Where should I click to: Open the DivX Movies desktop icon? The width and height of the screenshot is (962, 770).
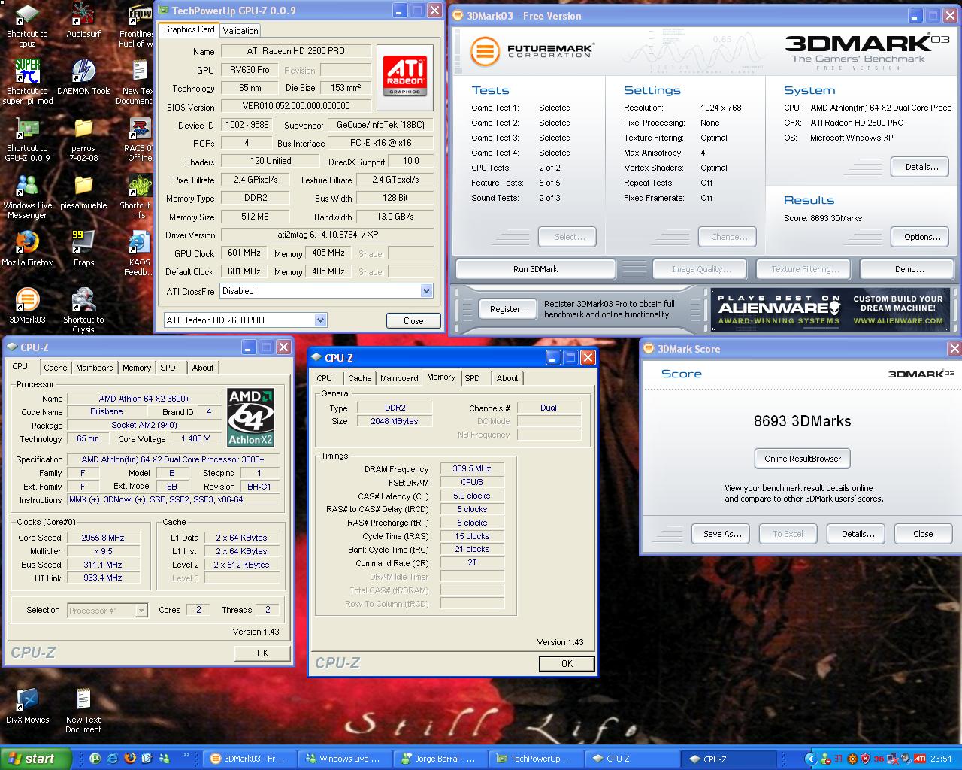point(27,706)
